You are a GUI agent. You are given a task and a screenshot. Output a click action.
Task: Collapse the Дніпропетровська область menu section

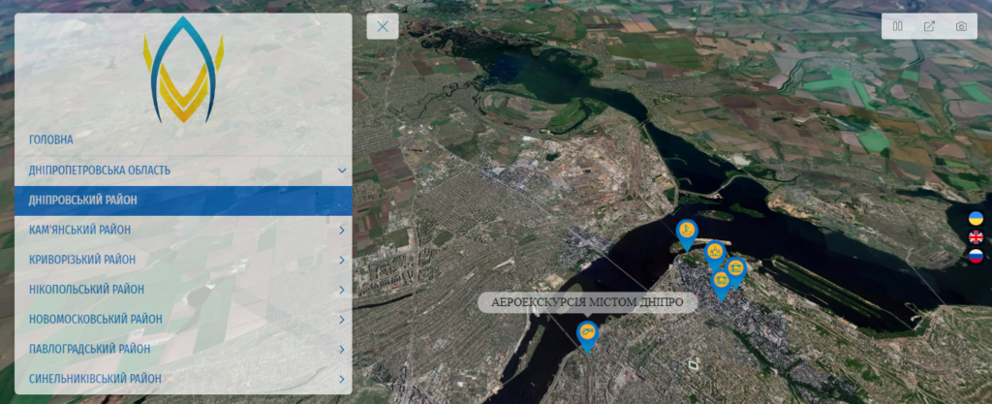[342, 171]
